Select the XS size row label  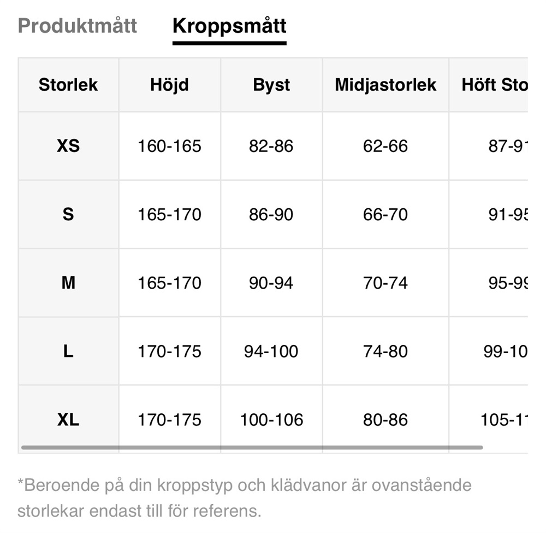point(68,146)
